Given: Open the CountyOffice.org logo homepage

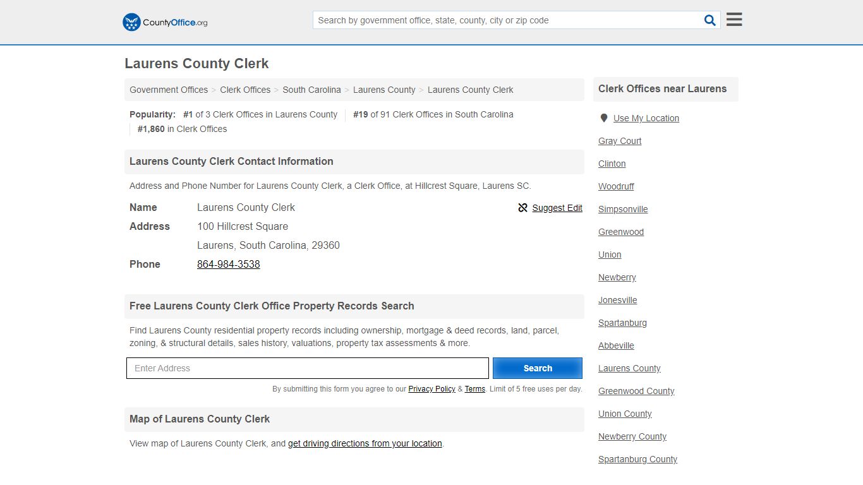Looking at the screenshot, I should 165,22.
